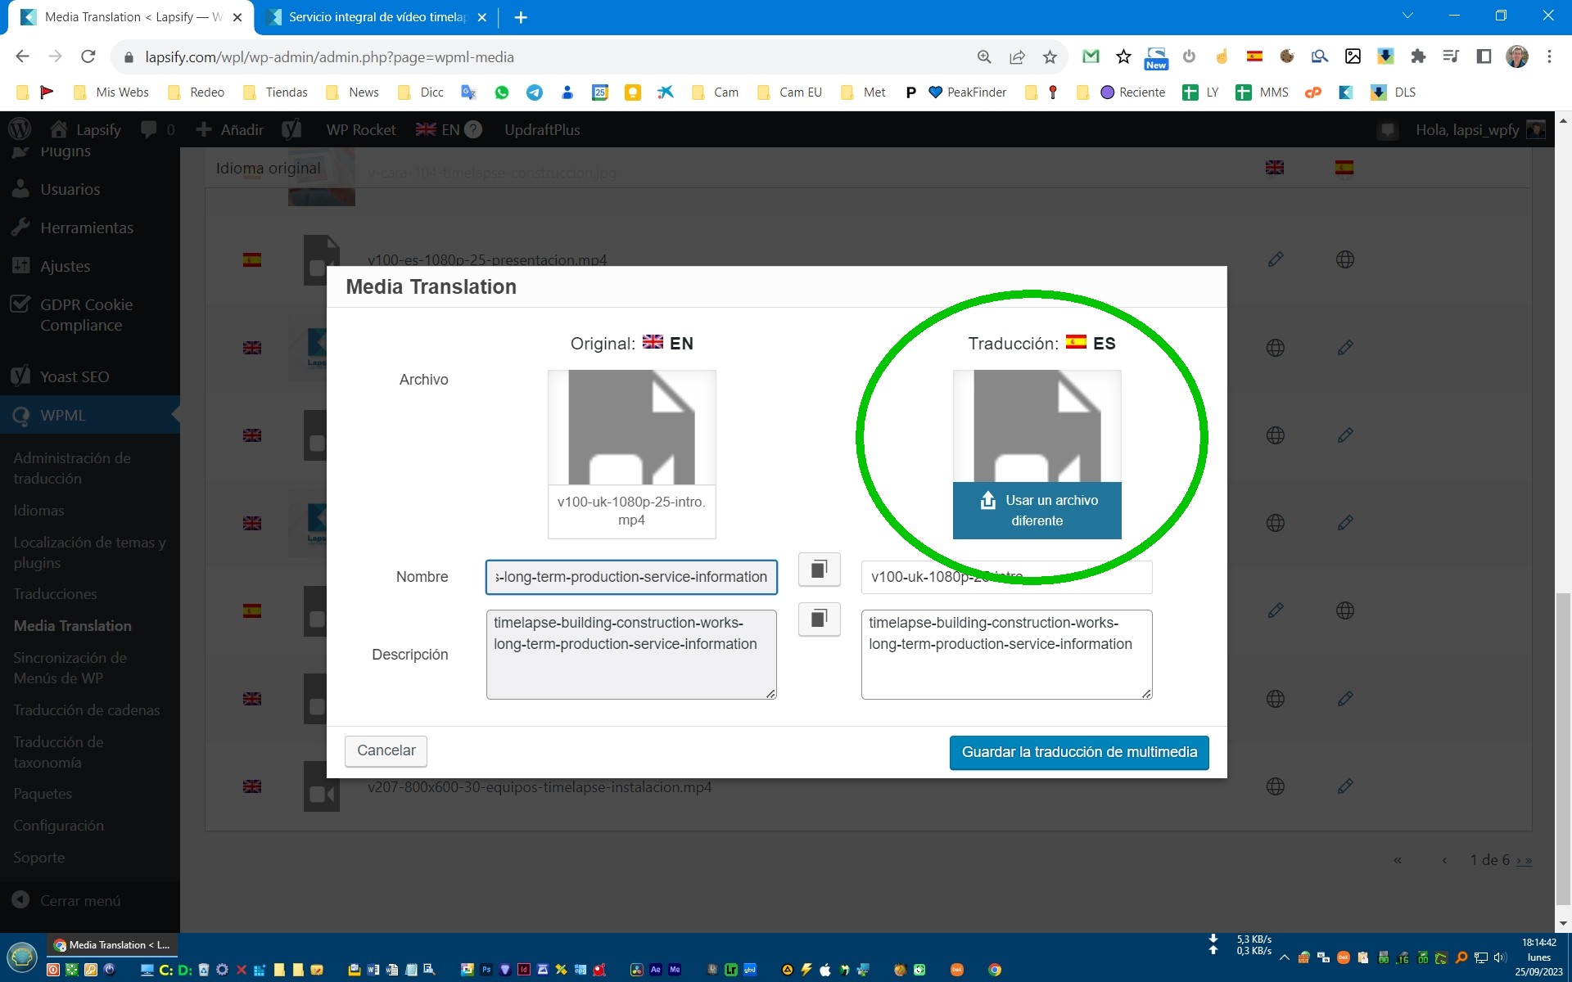The image size is (1572, 982).
Task: Open v207-800x600-30-equipos-timelapse-instalacion.mp4 file
Action: pos(540,787)
